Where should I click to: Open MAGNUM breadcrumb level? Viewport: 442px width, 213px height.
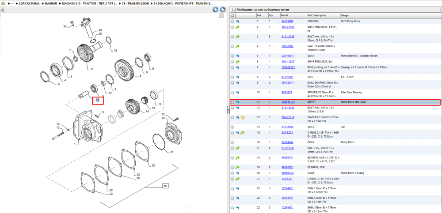click(x=51, y=4)
